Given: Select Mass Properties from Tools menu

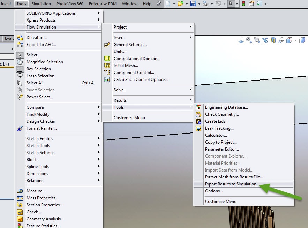Looking at the screenshot, I should click(x=43, y=198).
